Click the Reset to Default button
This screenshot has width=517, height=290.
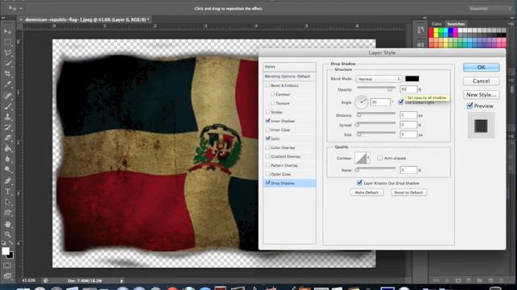(409, 193)
